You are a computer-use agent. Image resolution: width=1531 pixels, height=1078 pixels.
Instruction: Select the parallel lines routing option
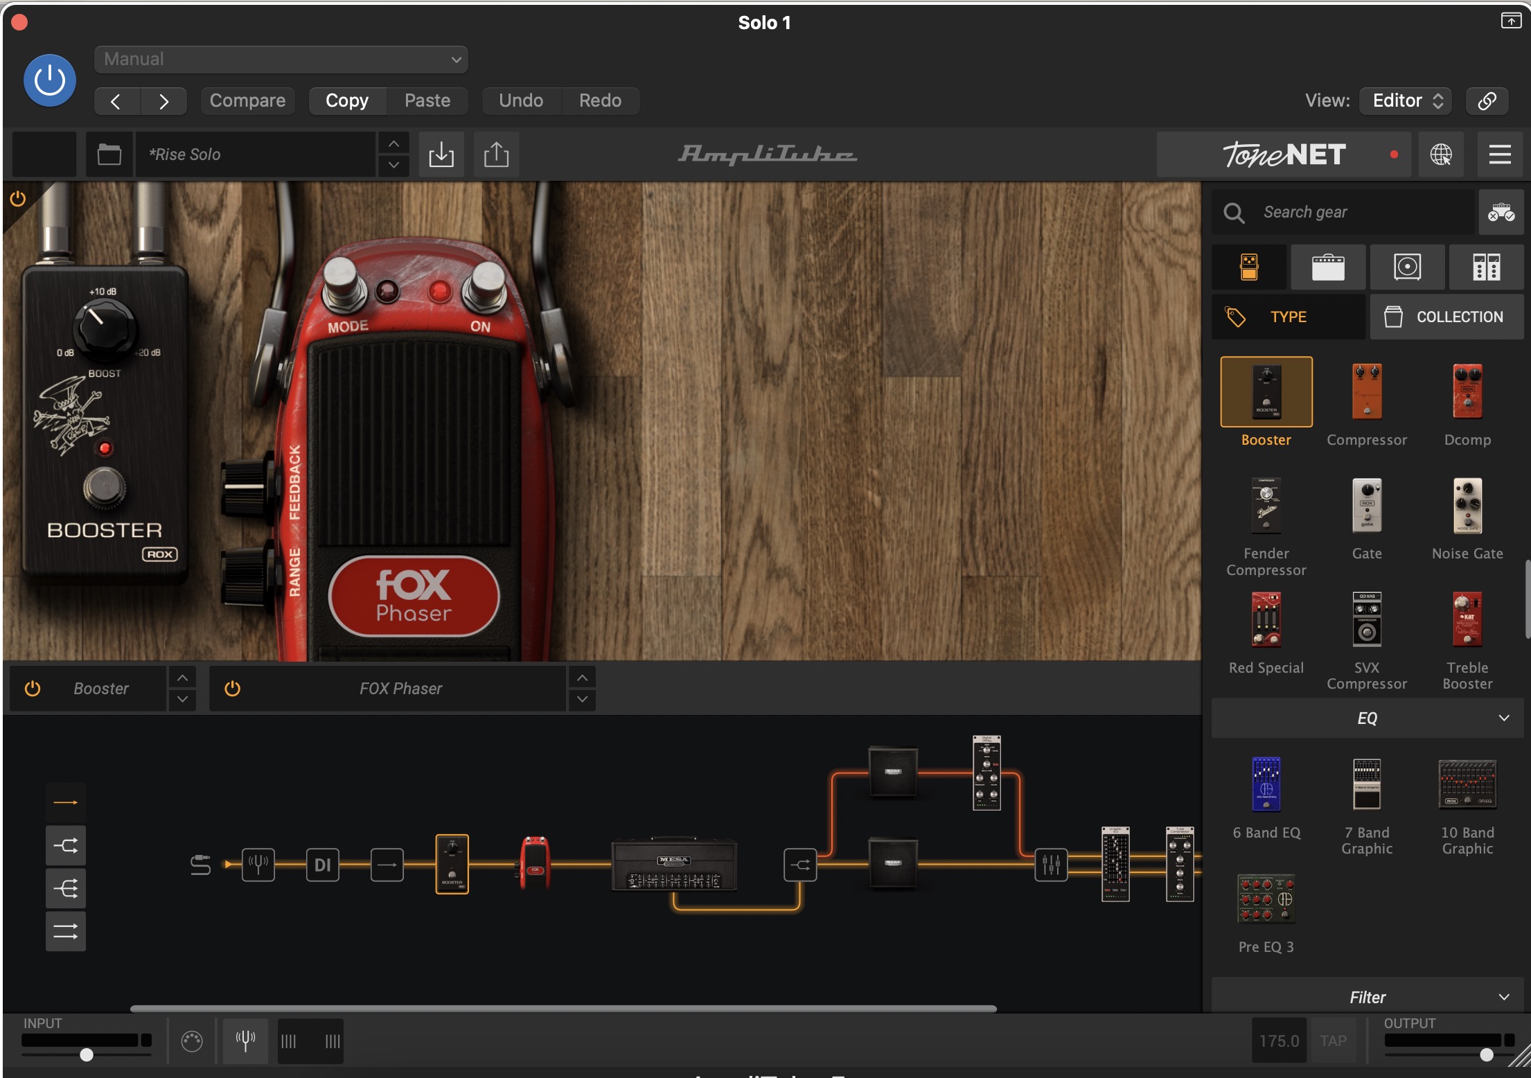[x=66, y=931]
